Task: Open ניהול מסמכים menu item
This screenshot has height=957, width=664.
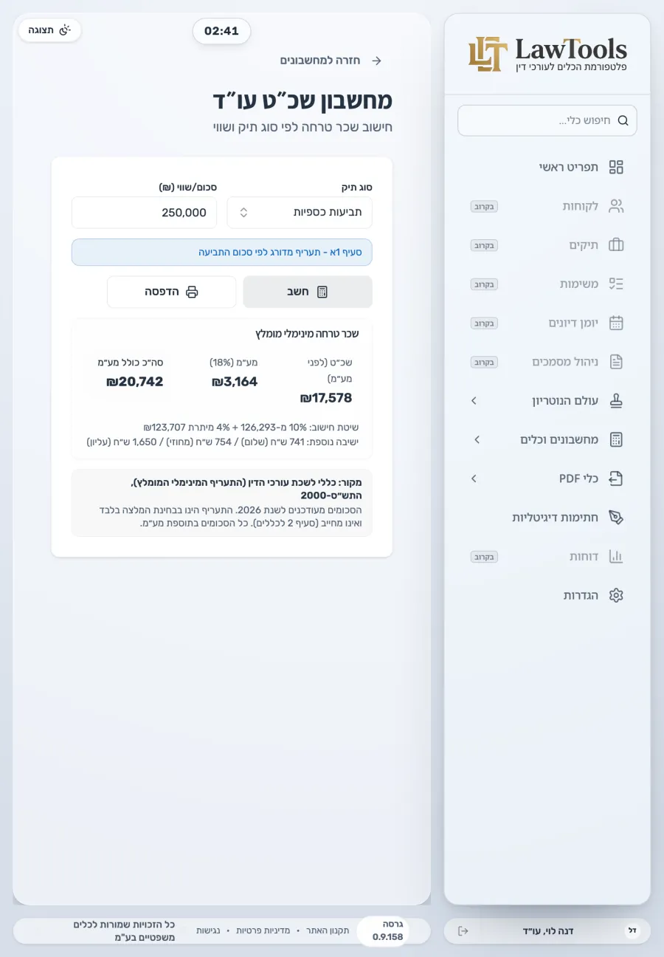Action: tap(547, 362)
